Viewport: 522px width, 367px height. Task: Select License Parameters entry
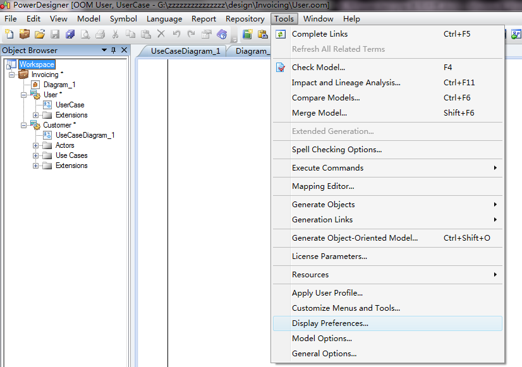(x=387, y=256)
